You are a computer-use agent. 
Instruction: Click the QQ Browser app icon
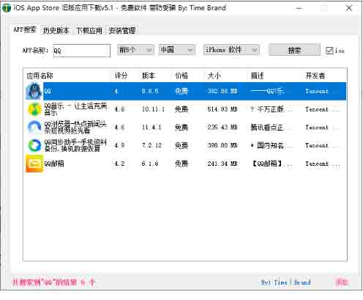coord(34,127)
